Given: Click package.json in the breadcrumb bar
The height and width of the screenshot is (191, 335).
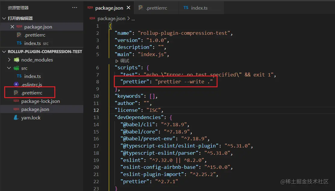Looking at the screenshot, I should click(111, 18).
